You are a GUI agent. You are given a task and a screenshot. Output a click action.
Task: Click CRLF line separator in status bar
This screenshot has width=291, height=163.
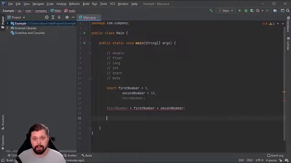tap(250, 160)
